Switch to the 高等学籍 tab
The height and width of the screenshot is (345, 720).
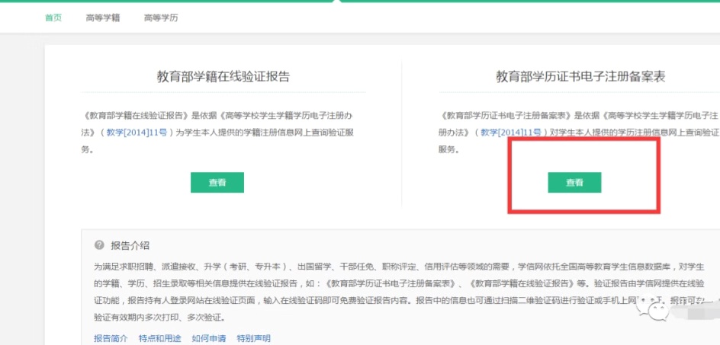click(x=103, y=18)
